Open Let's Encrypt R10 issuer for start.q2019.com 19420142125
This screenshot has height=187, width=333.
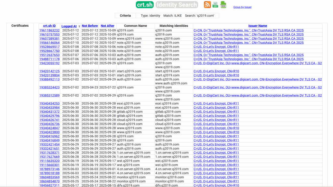pyautogui.click(x=216, y=72)
